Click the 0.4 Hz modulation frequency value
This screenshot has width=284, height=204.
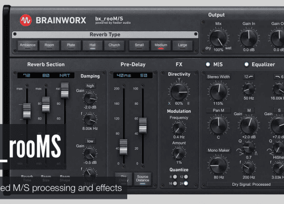click(x=179, y=137)
